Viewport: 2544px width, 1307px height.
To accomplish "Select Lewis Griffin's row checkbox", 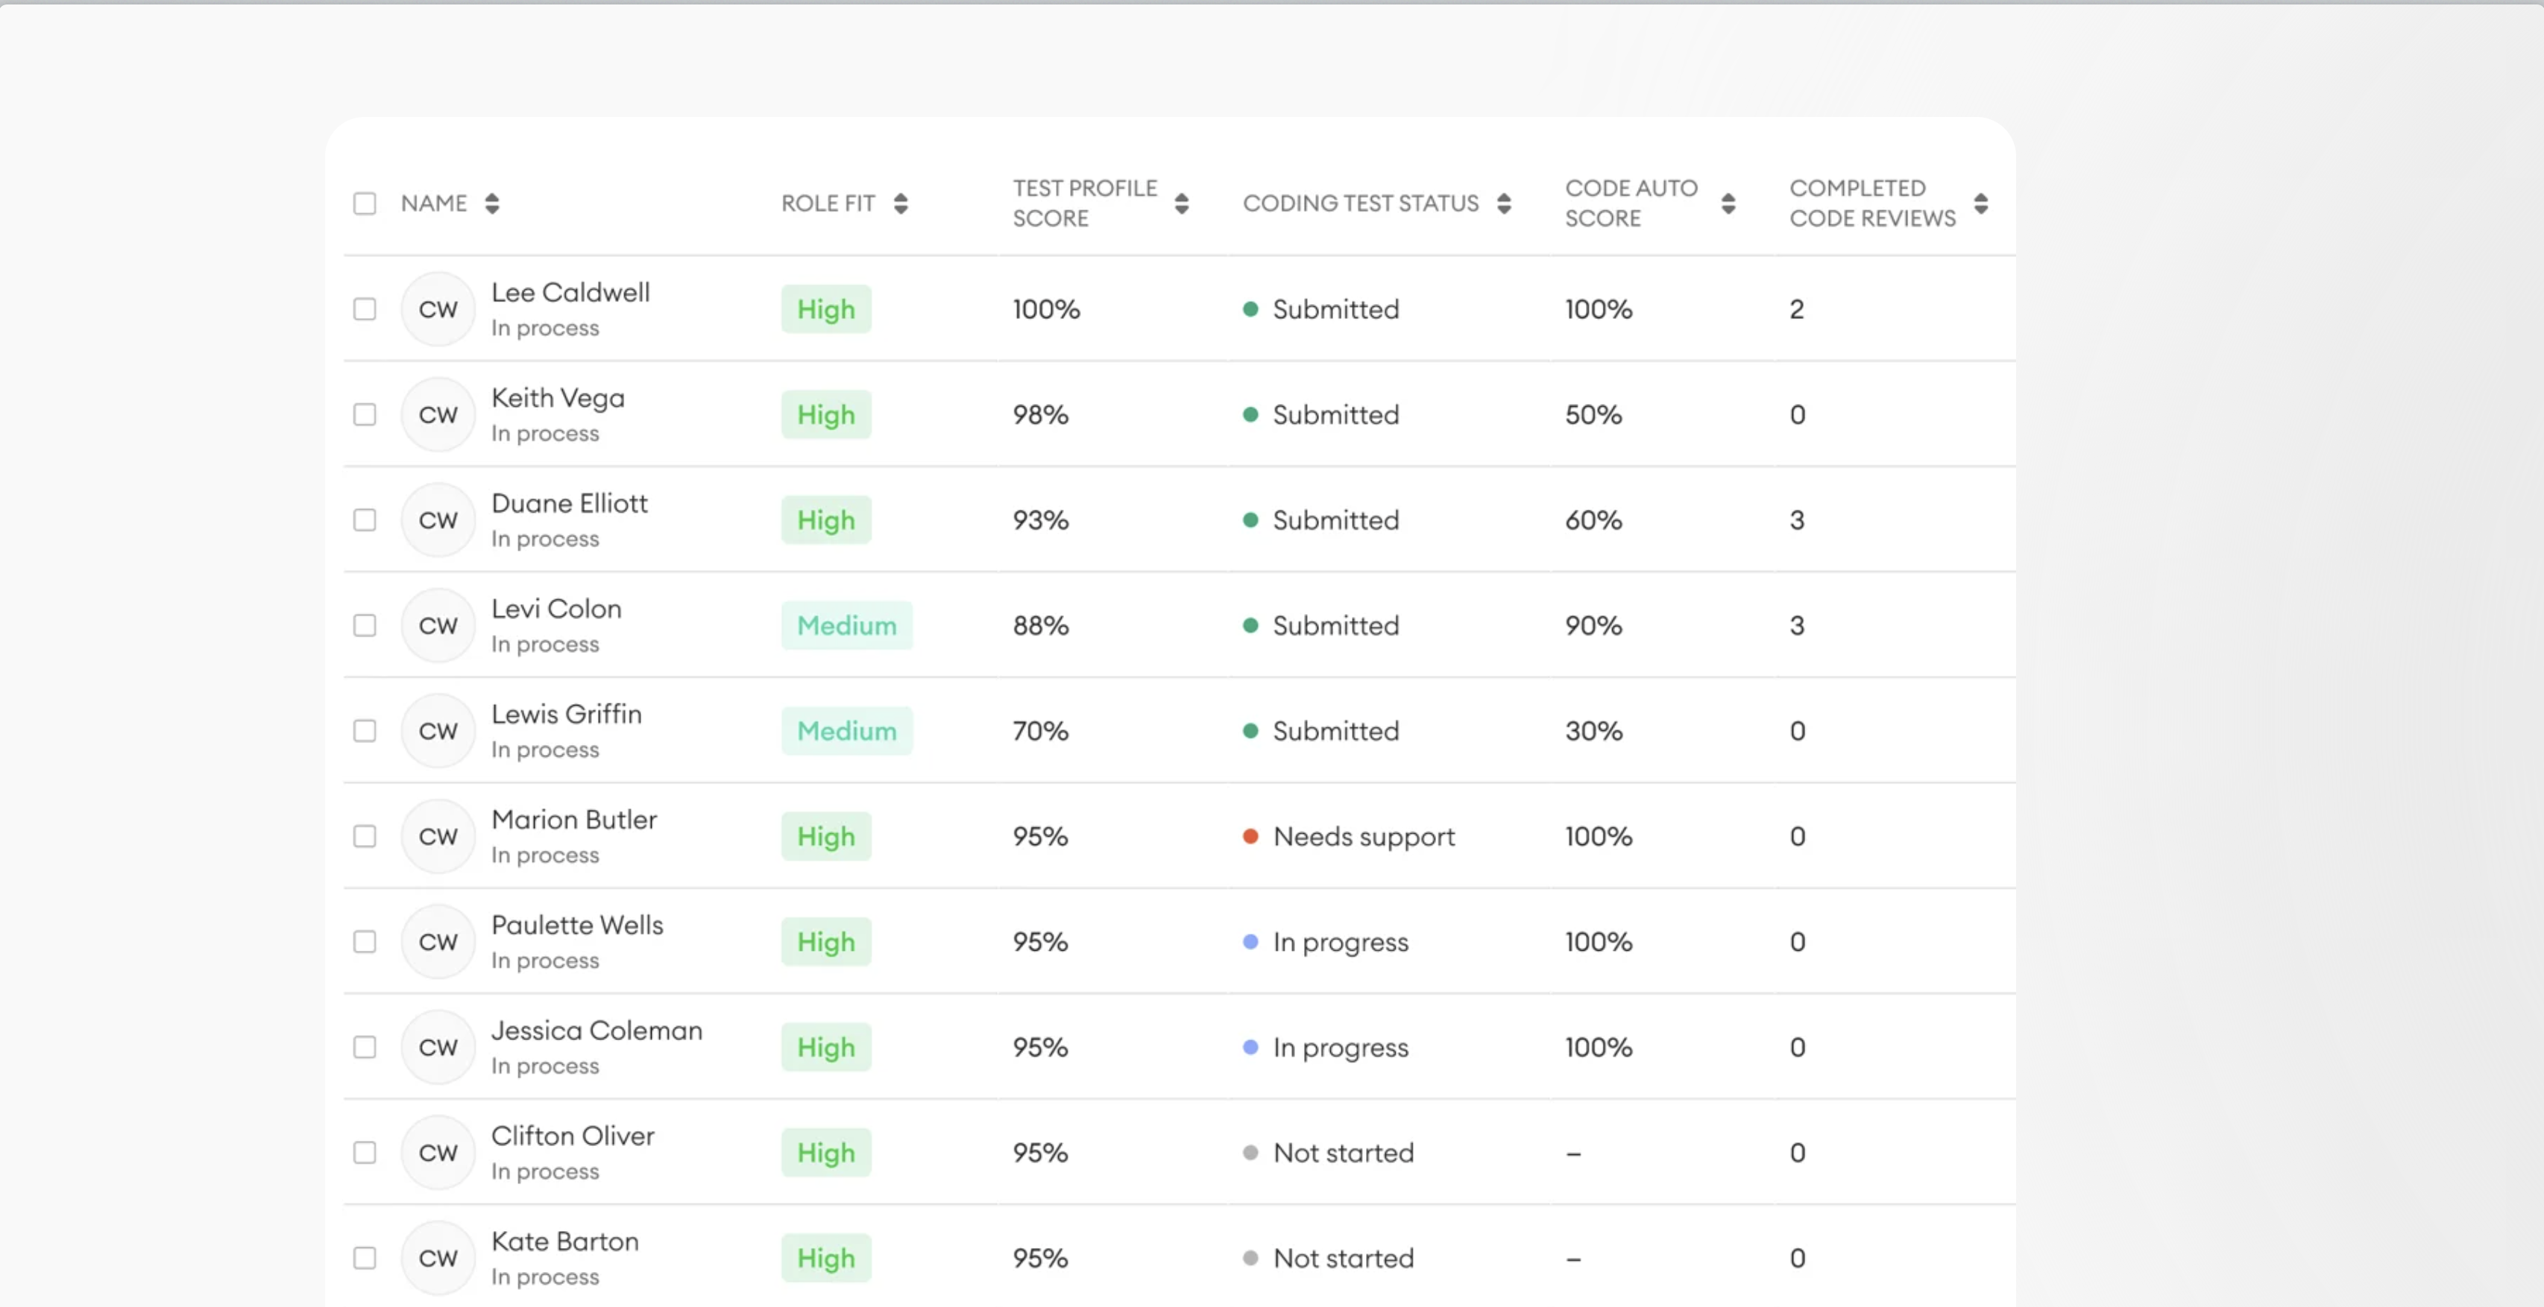I will click(365, 732).
